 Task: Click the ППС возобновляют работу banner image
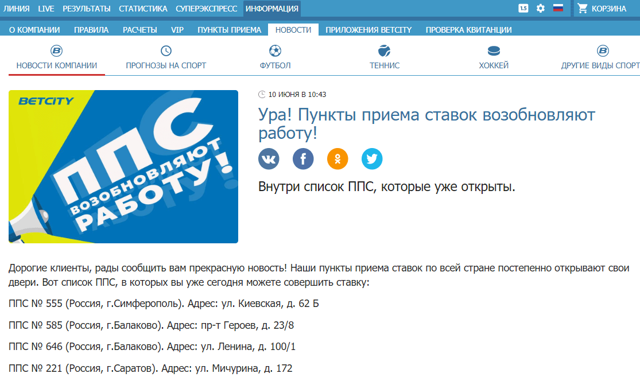point(123,166)
